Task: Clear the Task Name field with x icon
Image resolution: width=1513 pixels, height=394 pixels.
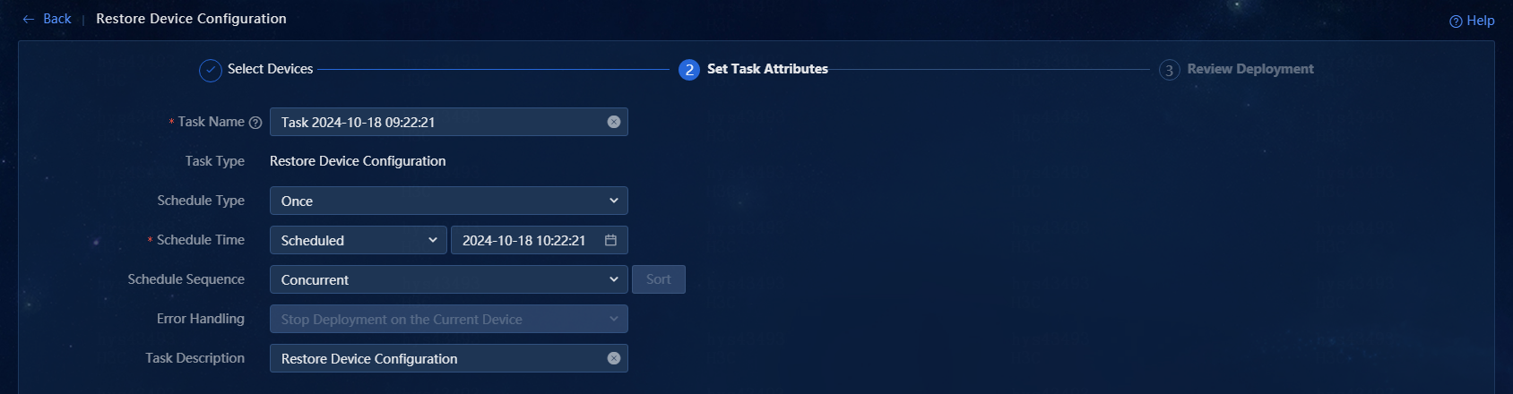Action: (614, 122)
